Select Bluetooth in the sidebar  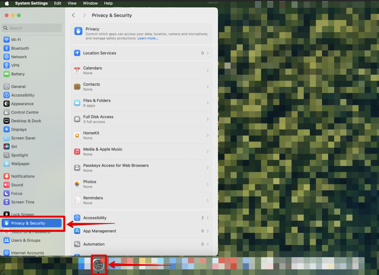click(32, 48)
